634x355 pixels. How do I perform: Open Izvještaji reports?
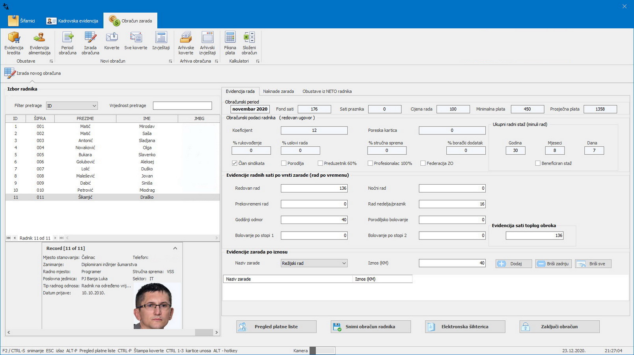161,41
